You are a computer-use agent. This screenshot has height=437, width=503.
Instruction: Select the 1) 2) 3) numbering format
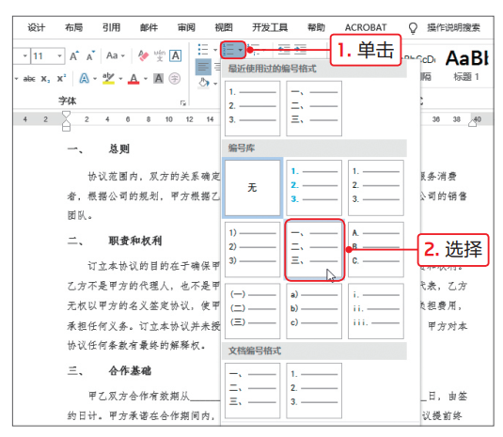point(253,249)
